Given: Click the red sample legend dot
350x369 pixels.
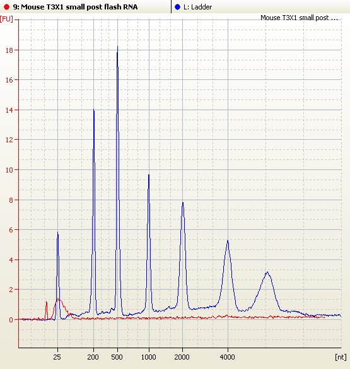Looking at the screenshot, I should 6,7.
